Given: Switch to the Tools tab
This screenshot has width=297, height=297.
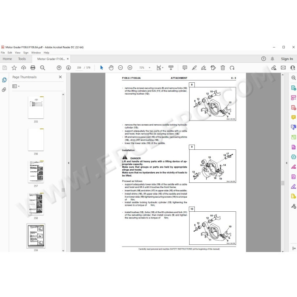Looking at the screenshot, I should coord(22,59).
